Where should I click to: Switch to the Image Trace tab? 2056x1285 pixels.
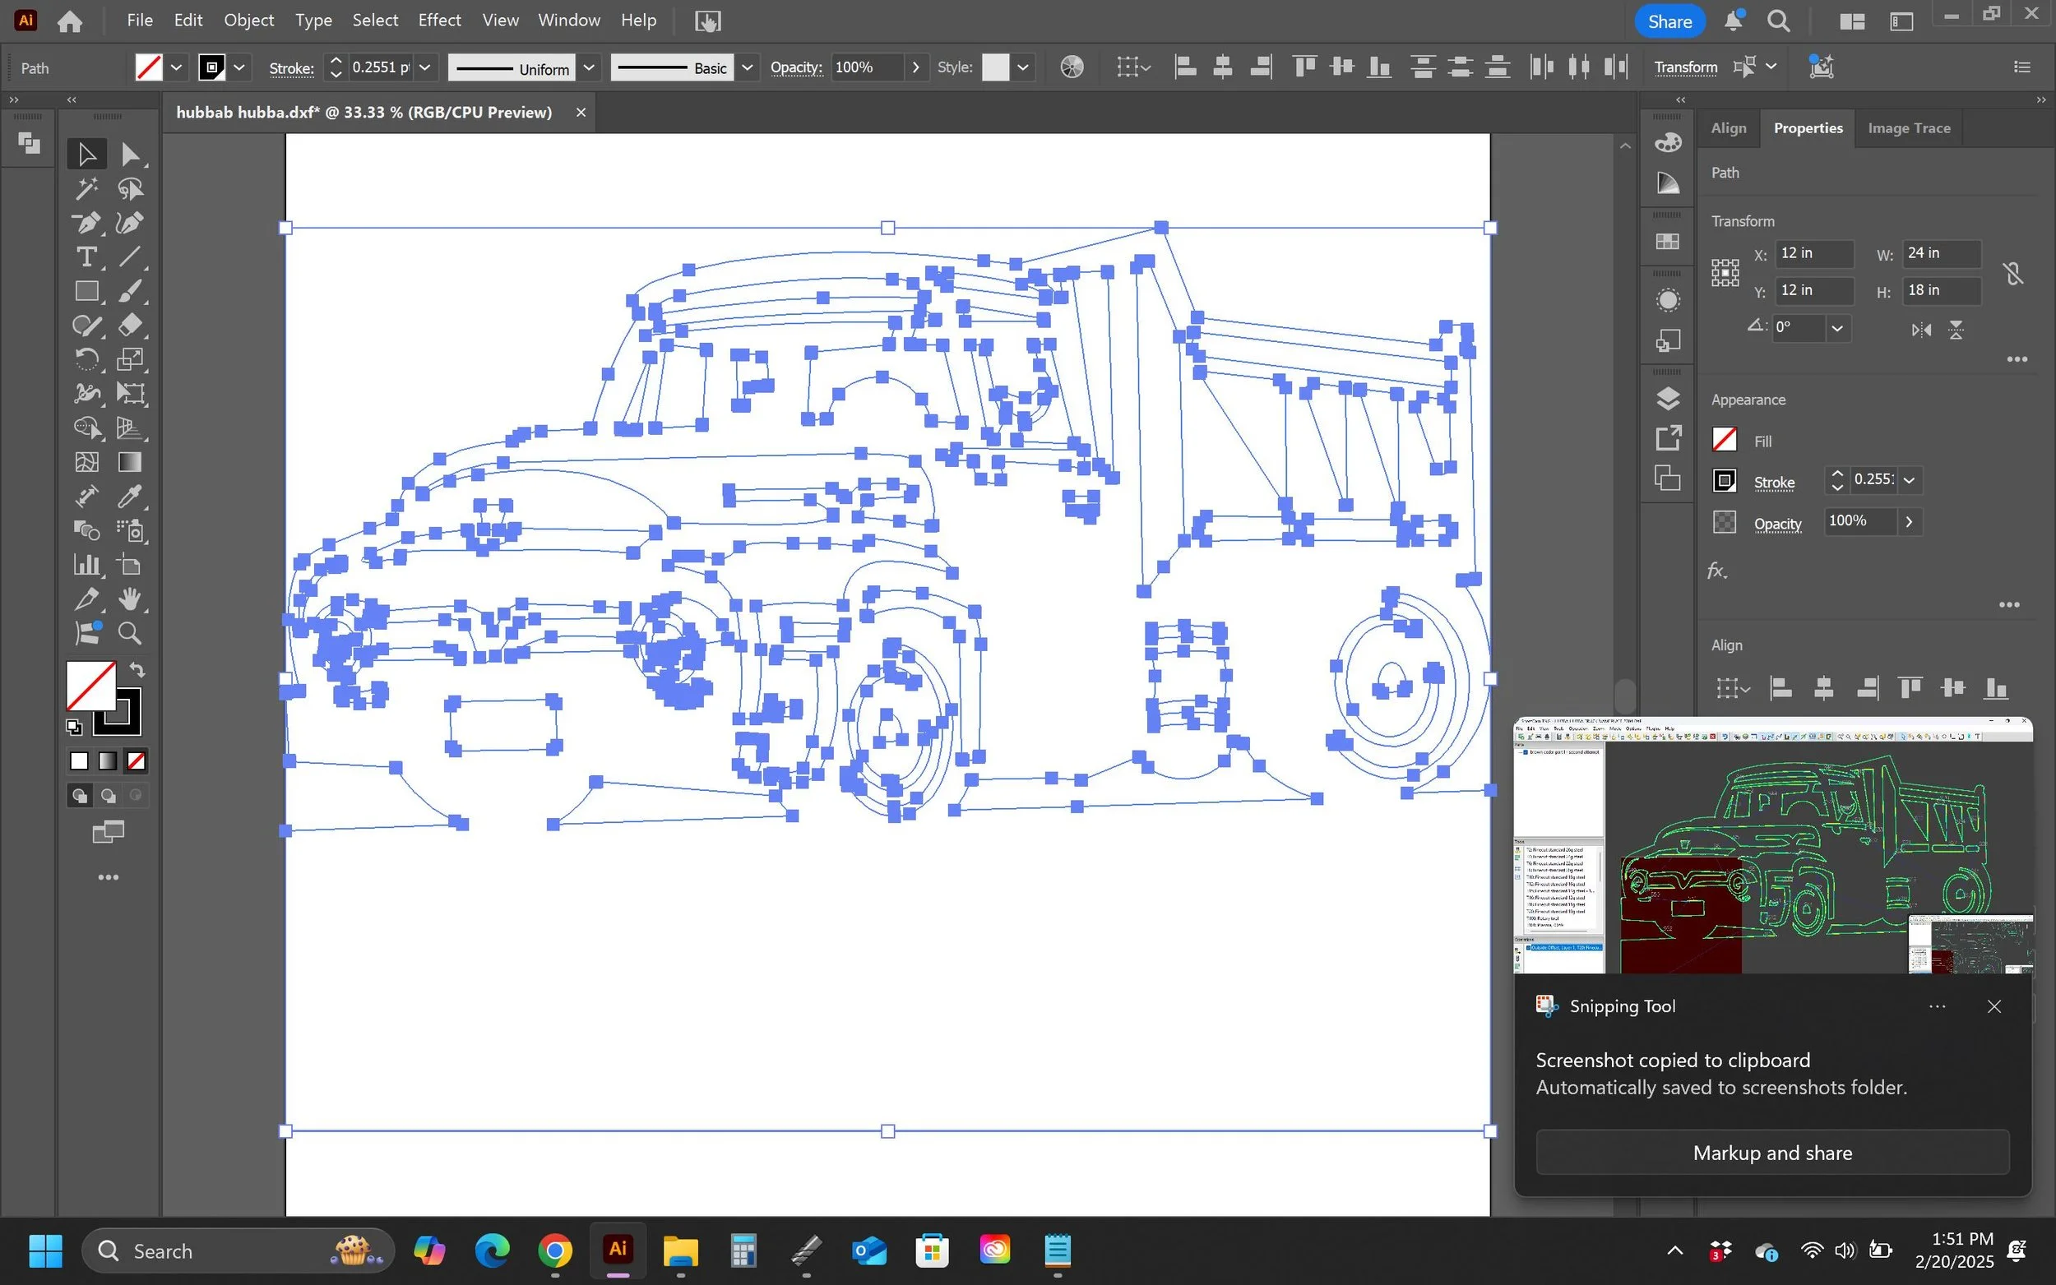[x=1908, y=128]
